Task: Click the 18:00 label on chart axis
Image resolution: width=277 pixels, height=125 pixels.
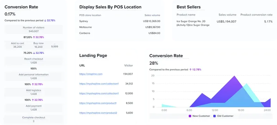Action: (241, 110)
